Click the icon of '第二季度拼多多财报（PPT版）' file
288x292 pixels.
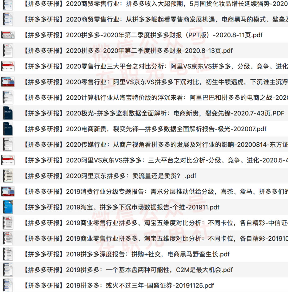pyautogui.click(x=8, y=35)
